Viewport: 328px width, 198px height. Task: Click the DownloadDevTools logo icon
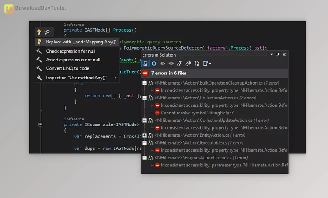tap(9, 8)
